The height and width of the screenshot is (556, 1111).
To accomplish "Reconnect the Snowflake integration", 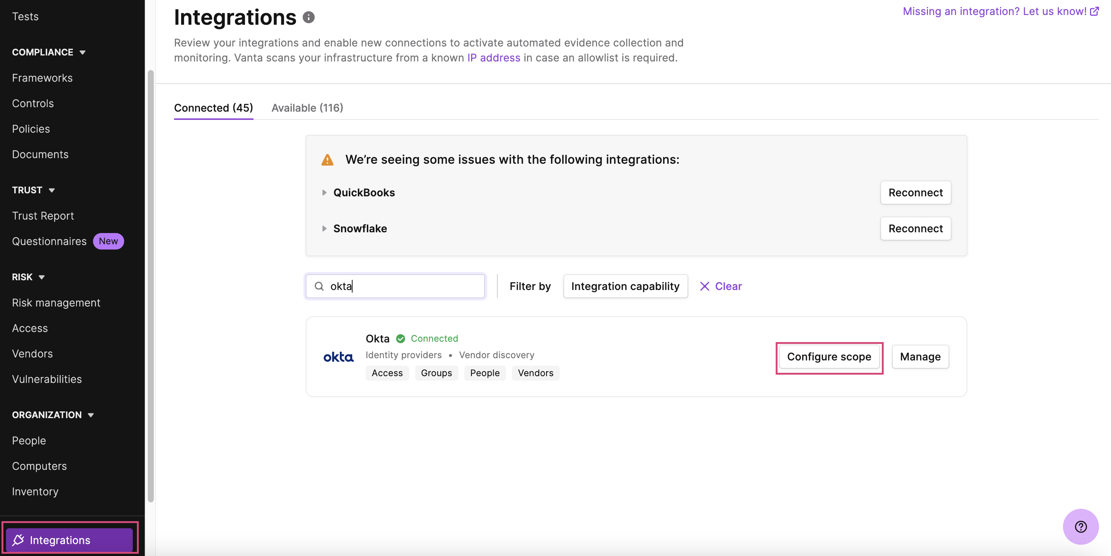I will pos(915,229).
